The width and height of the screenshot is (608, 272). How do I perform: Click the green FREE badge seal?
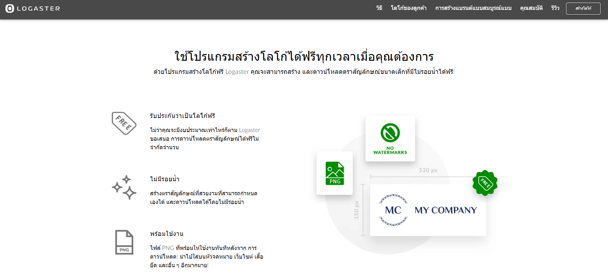(x=485, y=183)
